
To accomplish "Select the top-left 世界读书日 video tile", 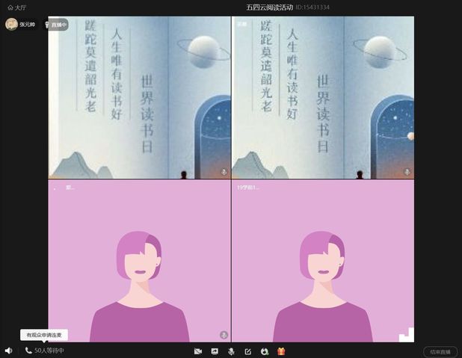I will [x=139, y=97].
